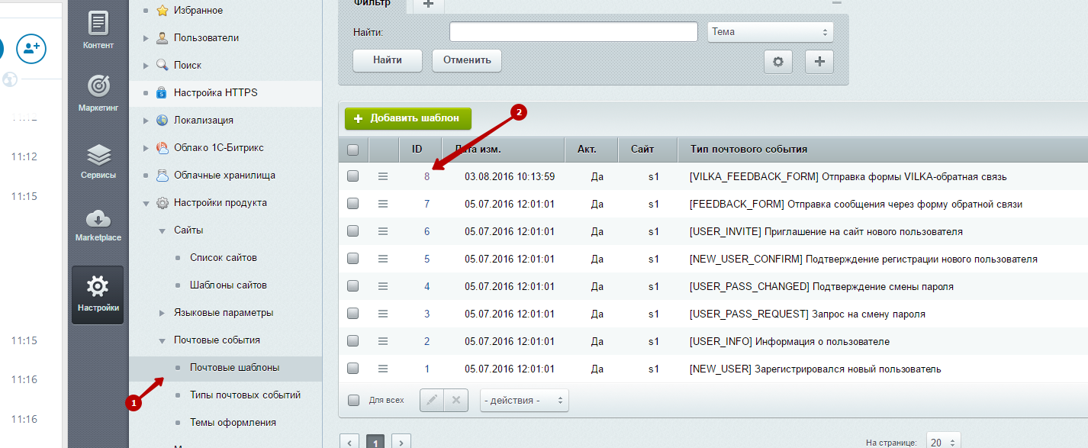Click the delete X button below the table
The image size is (1088, 448).
tap(455, 400)
